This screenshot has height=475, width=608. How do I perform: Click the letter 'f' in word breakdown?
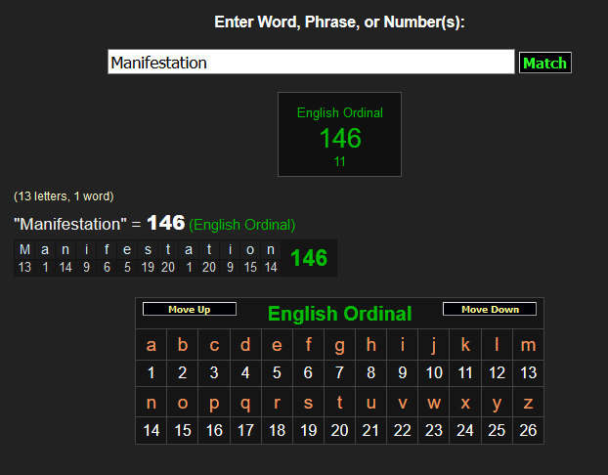(107, 249)
